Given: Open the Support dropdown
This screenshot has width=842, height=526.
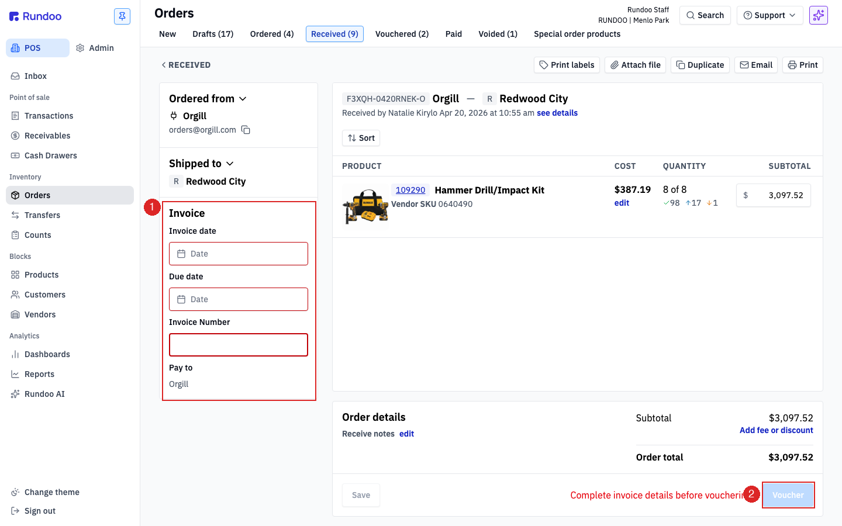Looking at the screenshot, I should pyautogui.click(x=769, y=15).
